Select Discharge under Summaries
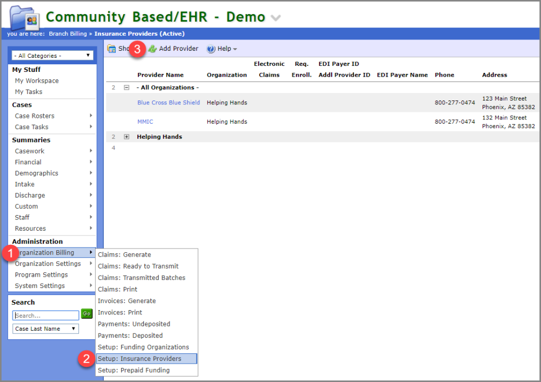541x382 pixels. [30, 195]
